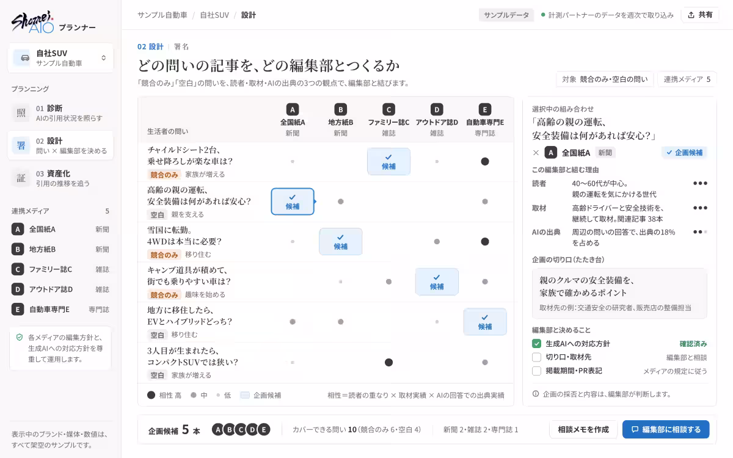Select アウトドア誌D in the sidebar media list
The width and height of the screenshot is (733, 458).
(60, 289)
